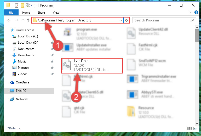The width and height of the screenshot is (201, 136).
Task: Open the Resource folder
Action: [150, 112]
